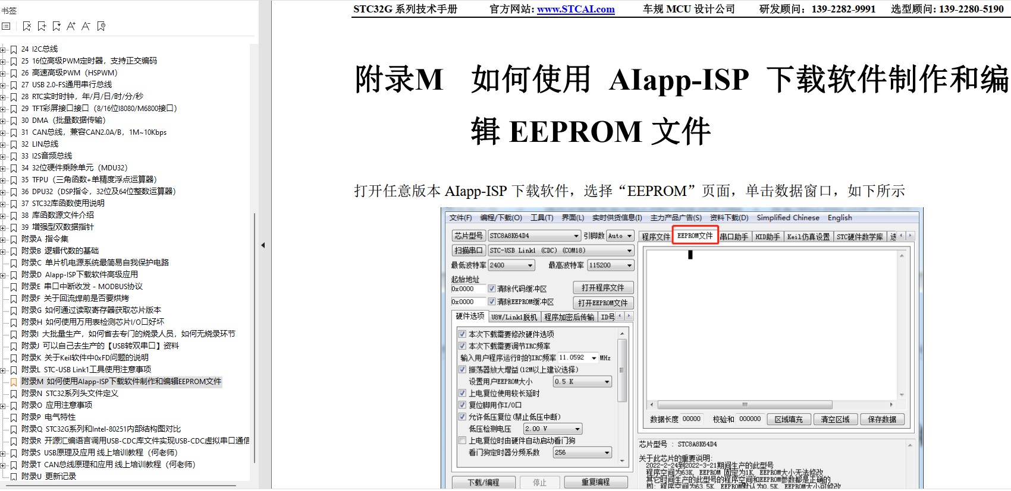Expand the 25 16位高级PWM定时器 bookmark
The image size is (1011, 491).
3,61
